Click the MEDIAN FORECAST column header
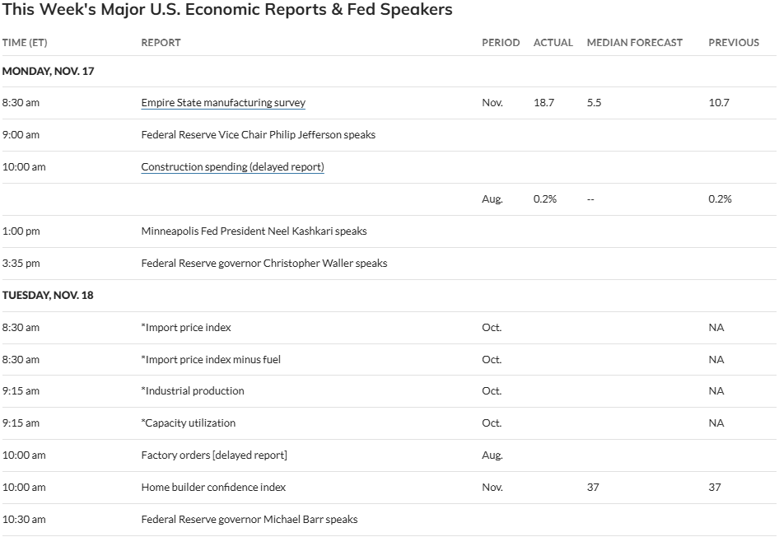 click(x=634, y=43)
